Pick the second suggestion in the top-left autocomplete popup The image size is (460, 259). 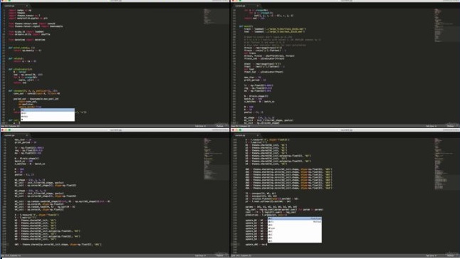pos(48,113)
